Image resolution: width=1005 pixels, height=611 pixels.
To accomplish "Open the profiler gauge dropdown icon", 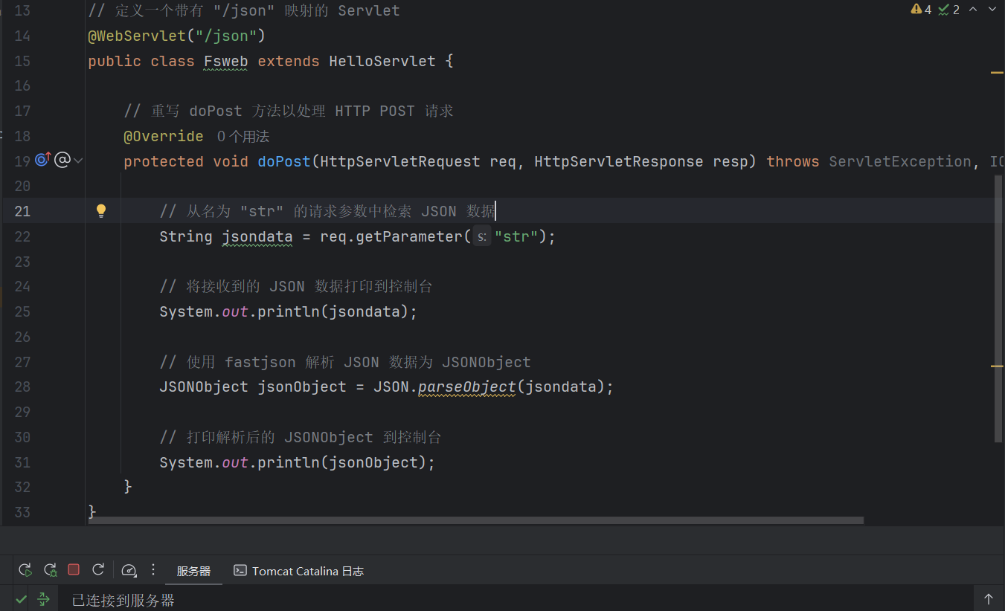I will click(129, 570).
